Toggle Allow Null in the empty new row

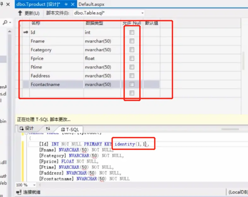[132, 93]
